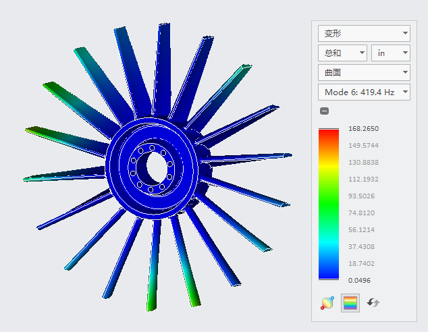
Task: Click the legend label 93.5026
Action: (363, 196)
